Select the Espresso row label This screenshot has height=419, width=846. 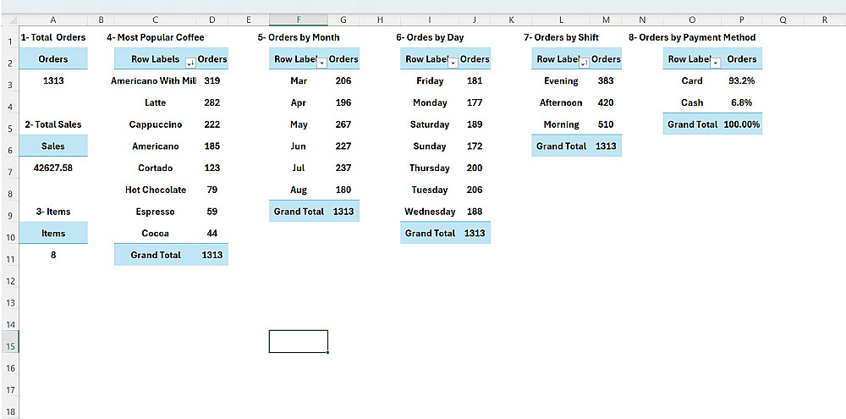click(156, 212)
